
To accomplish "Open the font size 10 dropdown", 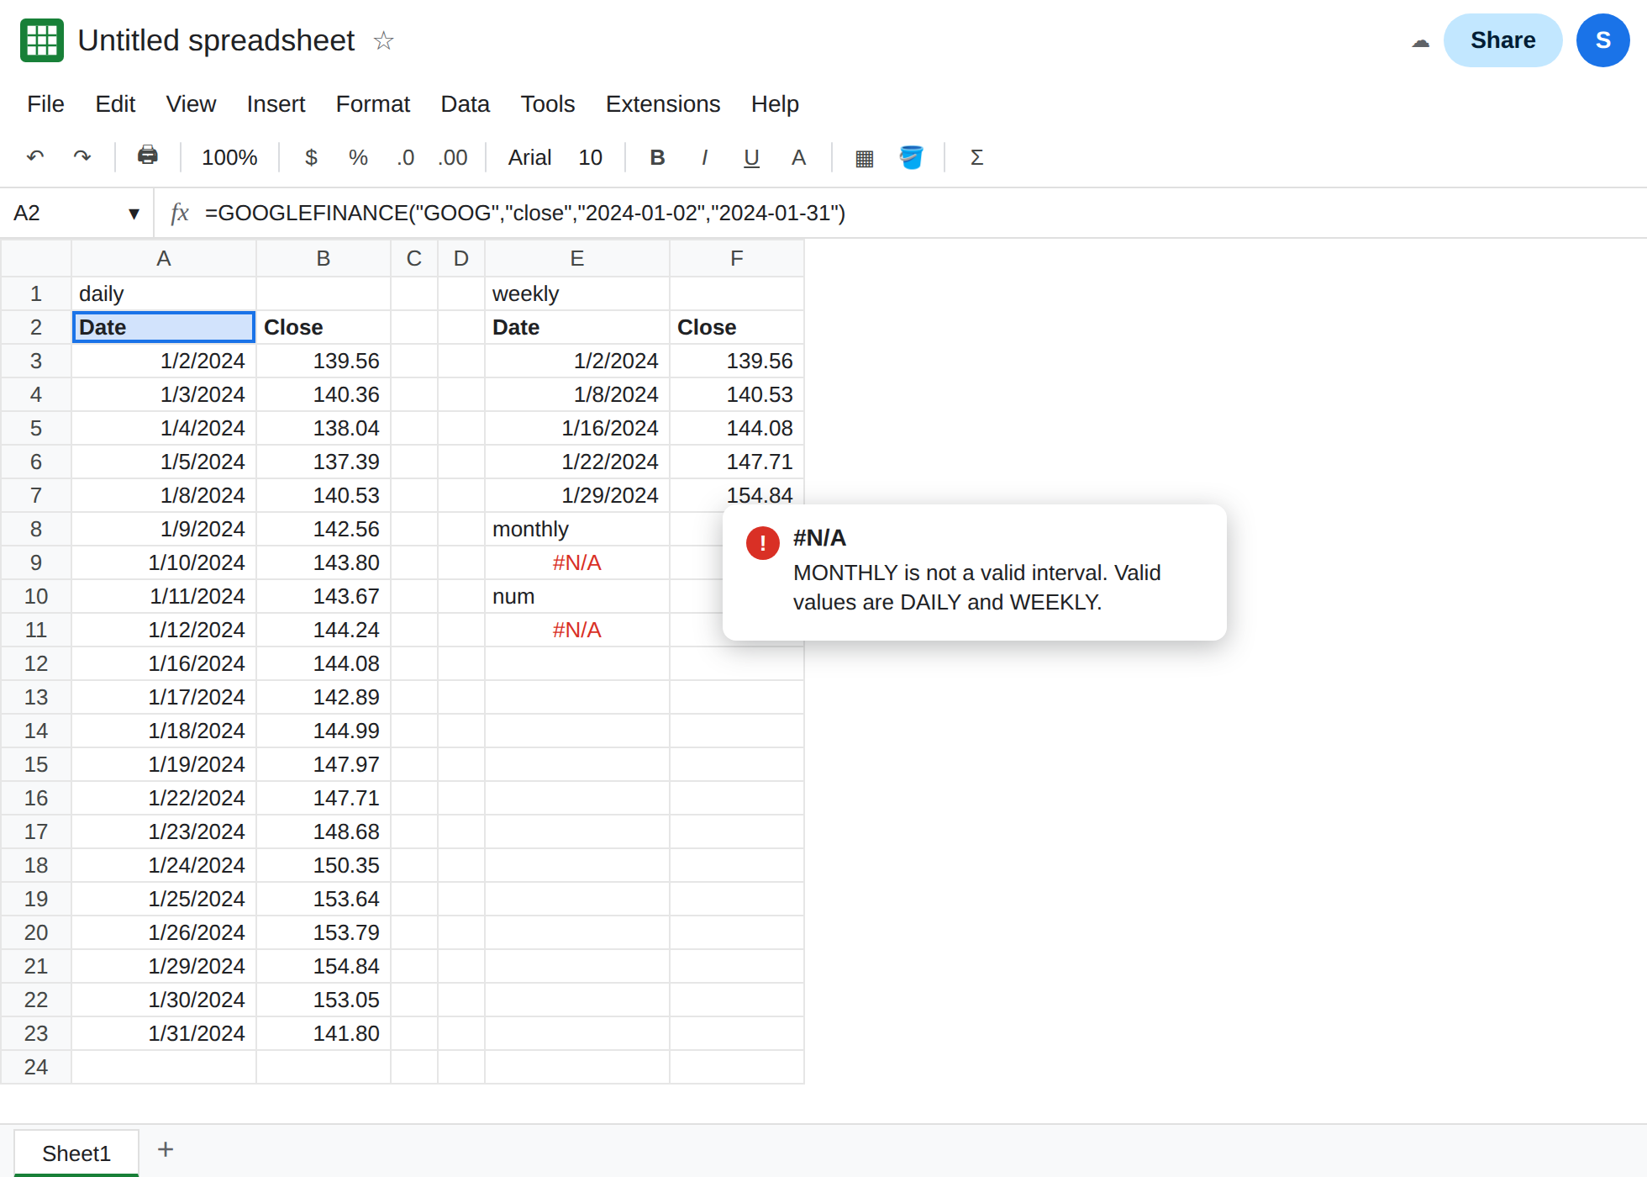I will (x=590, y=157).
